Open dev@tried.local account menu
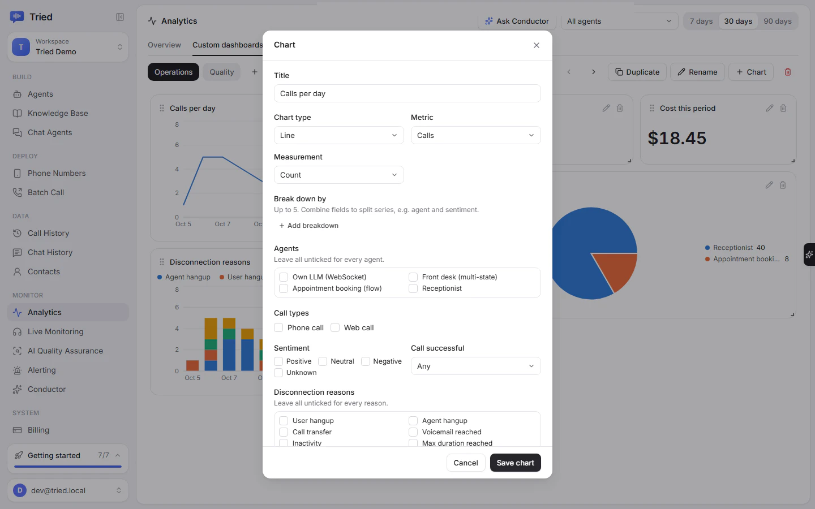This screenshot has width=815, height=509. tap(68, 490)
